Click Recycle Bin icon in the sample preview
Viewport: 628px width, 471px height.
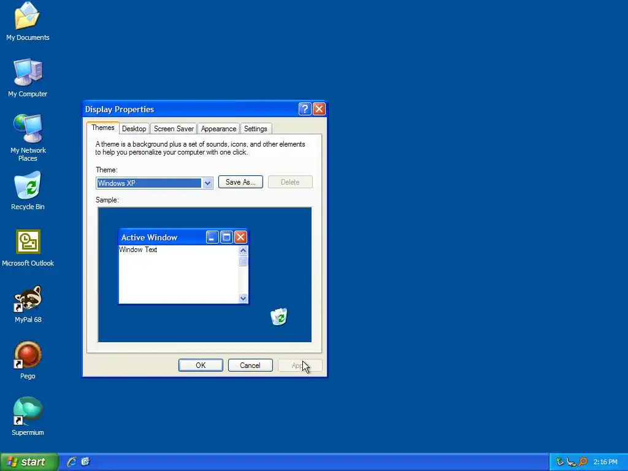279,316
